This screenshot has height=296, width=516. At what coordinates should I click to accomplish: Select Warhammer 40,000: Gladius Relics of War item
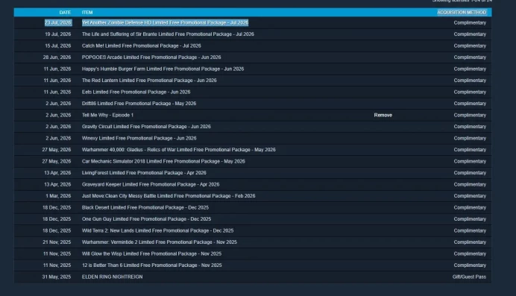179,150
